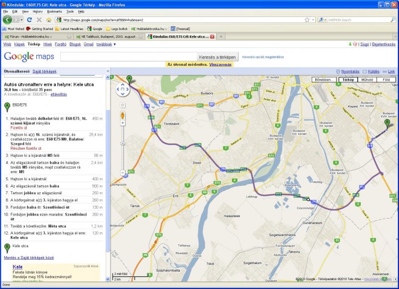Open the bookmark star dropdown arrow in URL bar
The height and width of the screenshot is (289, 399).
point(313,20)
